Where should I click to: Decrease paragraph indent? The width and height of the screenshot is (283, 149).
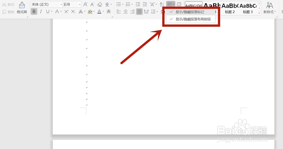[x=138, y=4]
